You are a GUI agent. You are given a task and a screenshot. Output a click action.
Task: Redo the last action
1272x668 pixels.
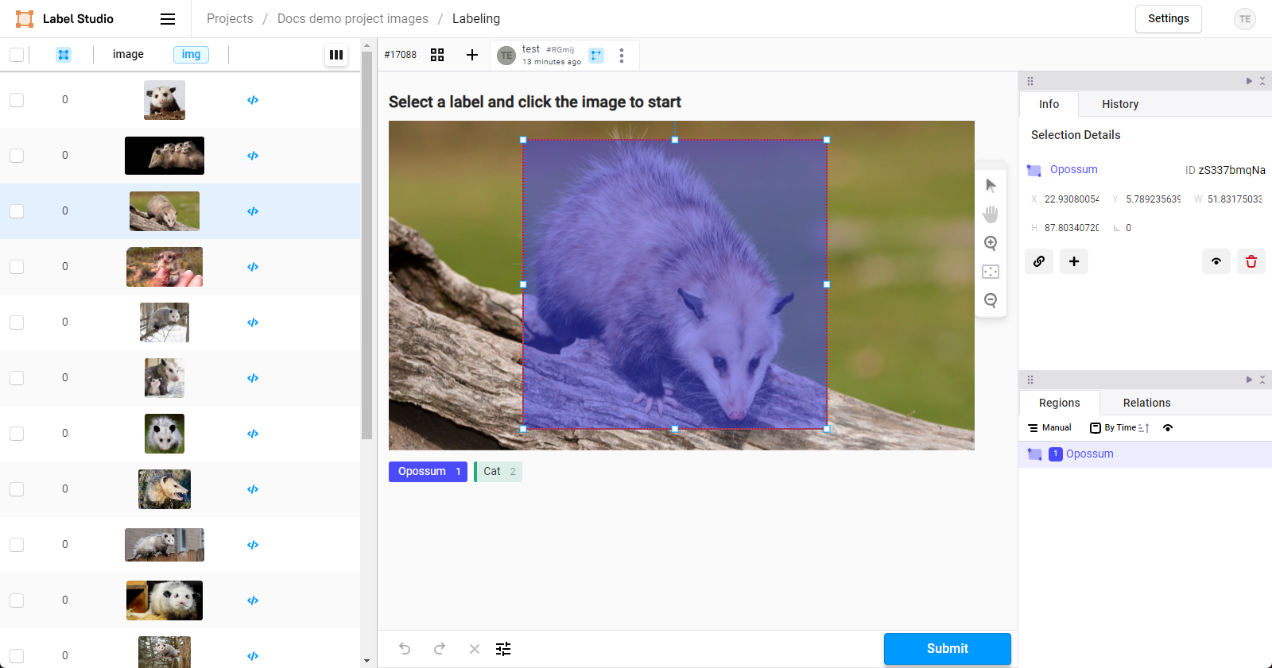coord(440,649)
